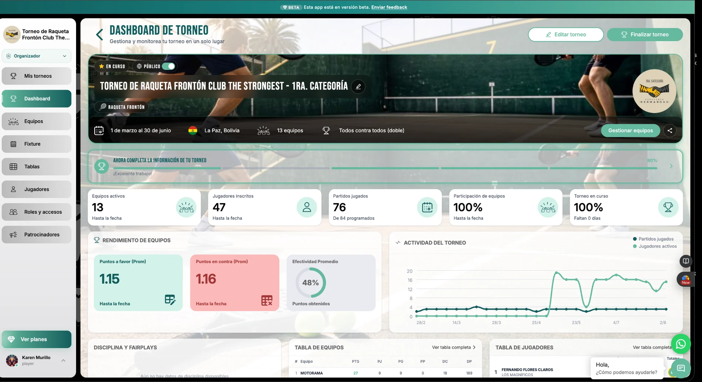Open the support chat bubble icon
The image size is (702, 382).
point(681,368)
